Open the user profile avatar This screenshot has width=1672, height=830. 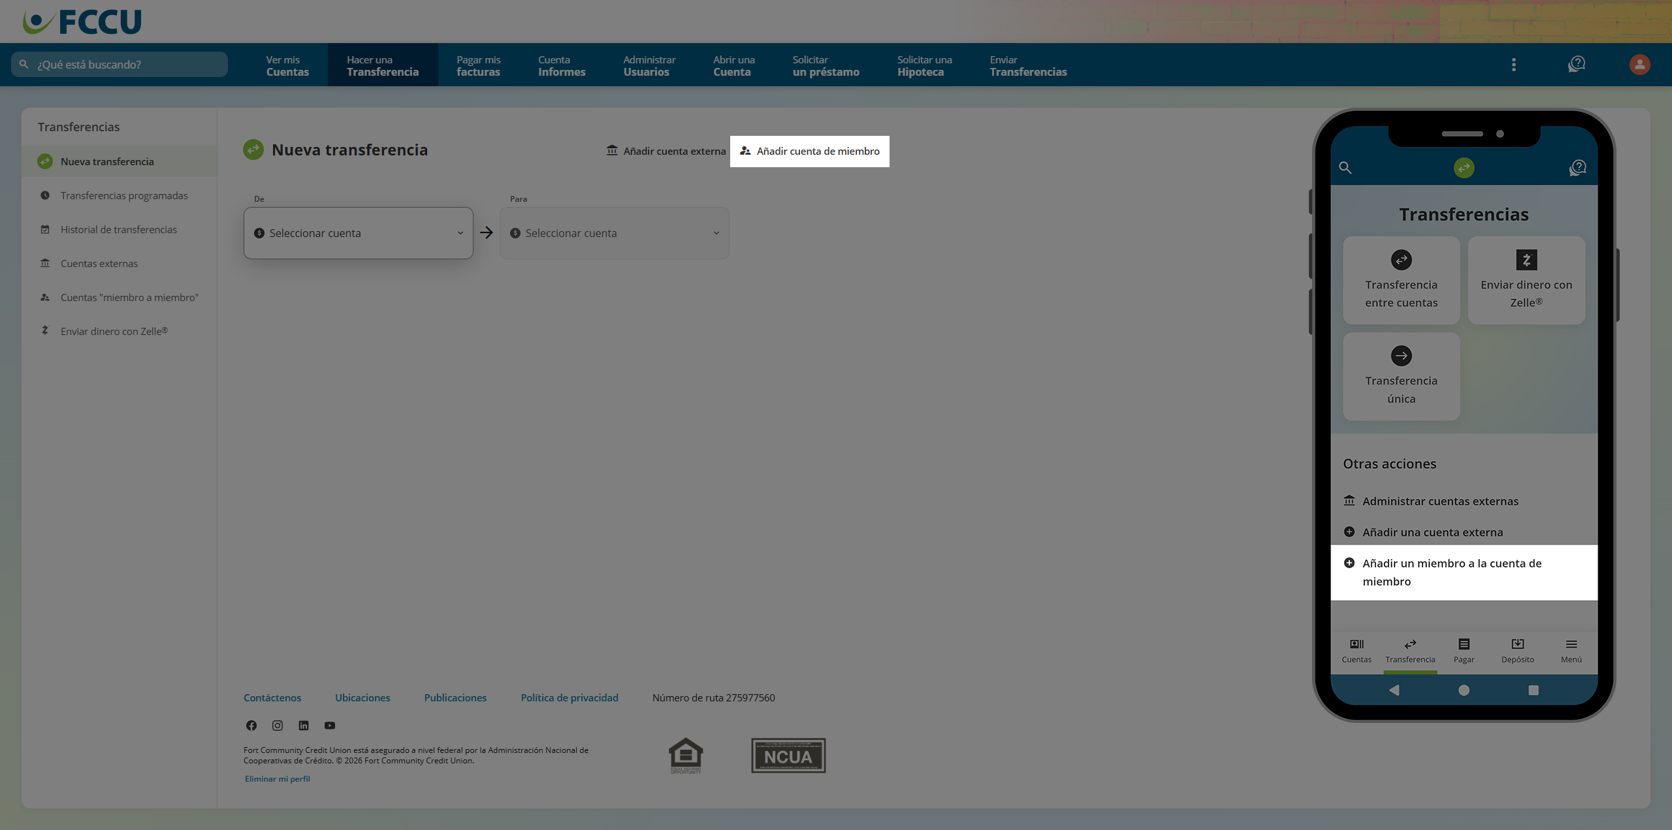pos(1639,65)
